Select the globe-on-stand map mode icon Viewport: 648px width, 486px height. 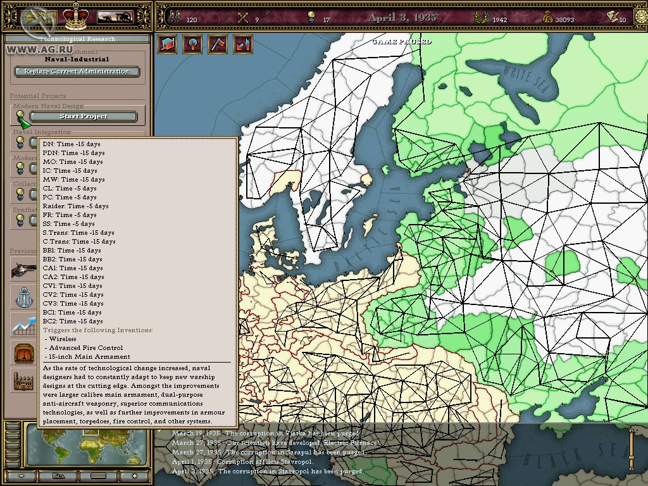pos(192,44)
